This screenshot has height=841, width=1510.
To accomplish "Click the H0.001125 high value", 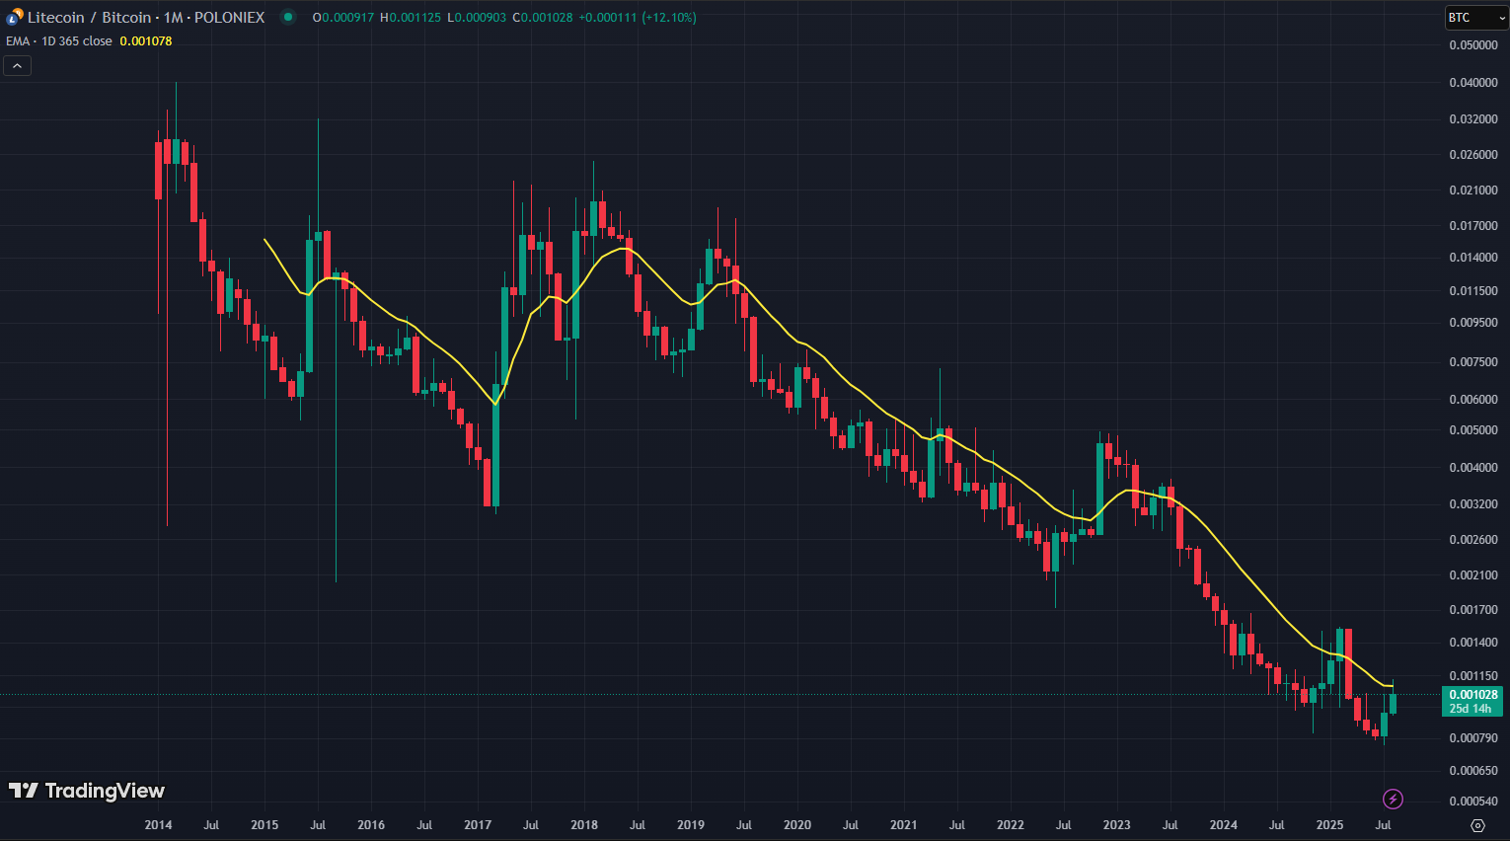I will [x=412, y=18].
